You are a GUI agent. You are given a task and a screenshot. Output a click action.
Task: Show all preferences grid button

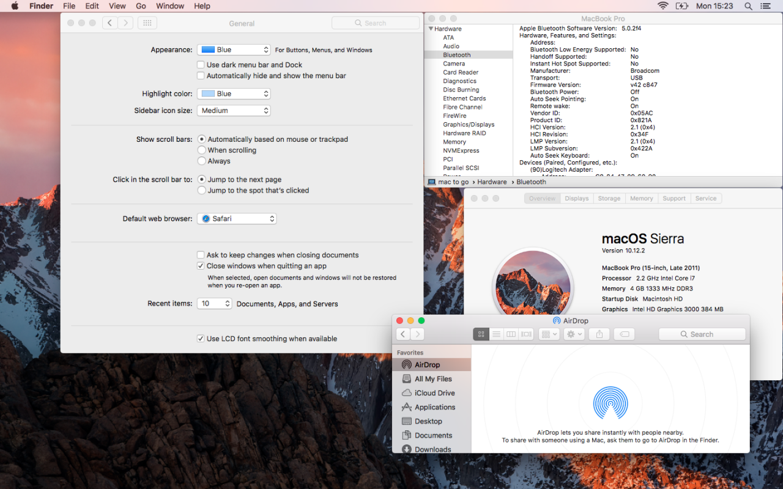pos(147,23)
